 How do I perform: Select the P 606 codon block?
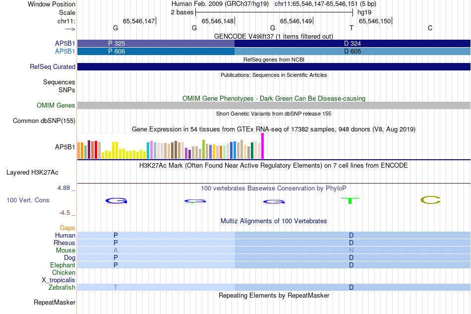pos(156,52)
